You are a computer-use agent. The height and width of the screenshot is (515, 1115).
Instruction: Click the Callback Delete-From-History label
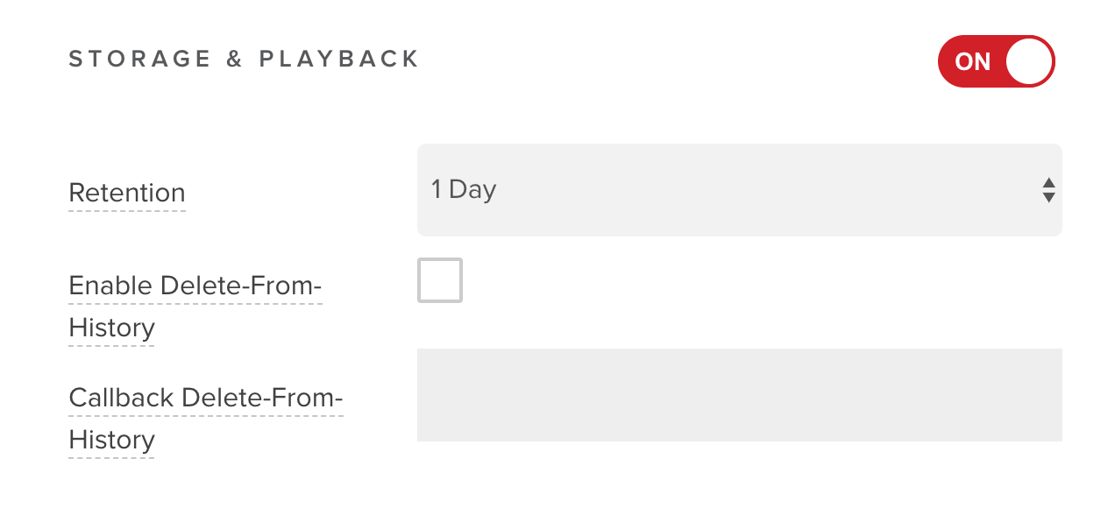pyautogui.click(x=206, y=399)
